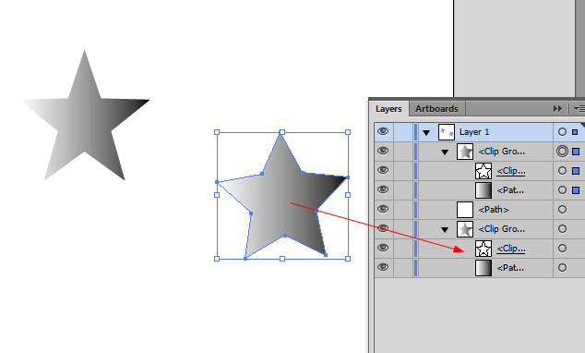
Task: Toggle visibility of the first Clip Group
Action: pos(383,151)
